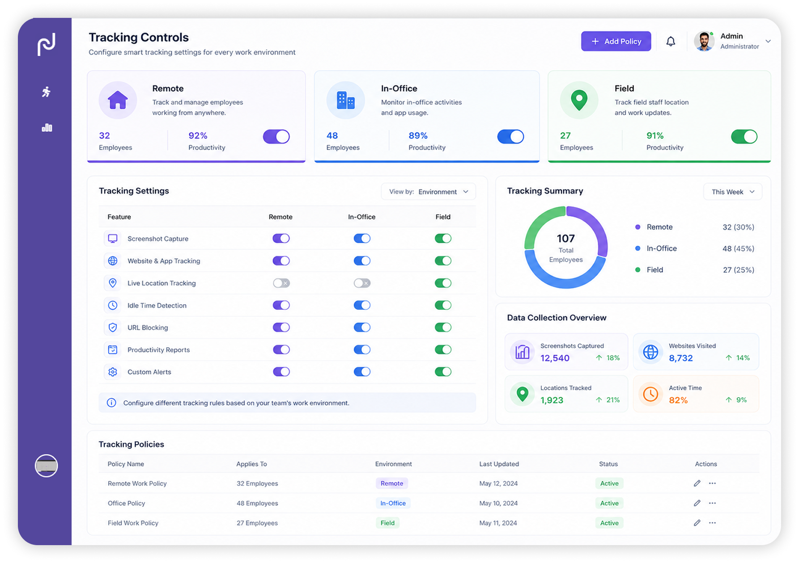This screenshot has height=563, width=799.
Task: Click the app logo in sidebar
Action: tap(46, 44)
